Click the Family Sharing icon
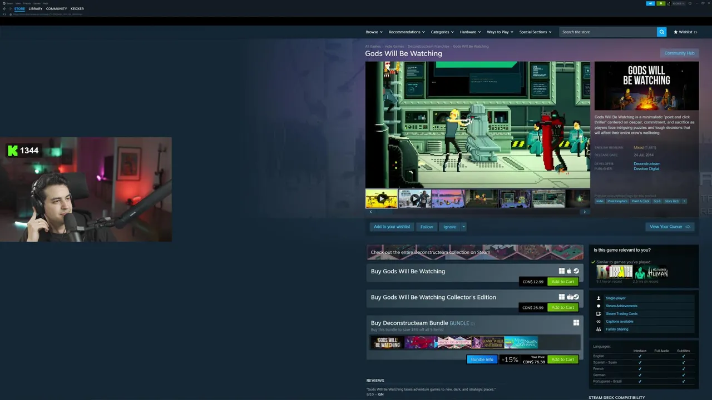The height and width of the screenshot is (400, 712). [599, 329]
